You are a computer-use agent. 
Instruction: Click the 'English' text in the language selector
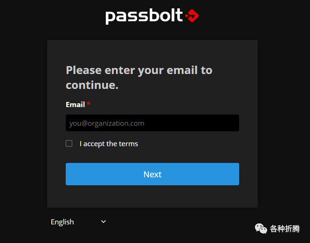(x=62, y=222)
